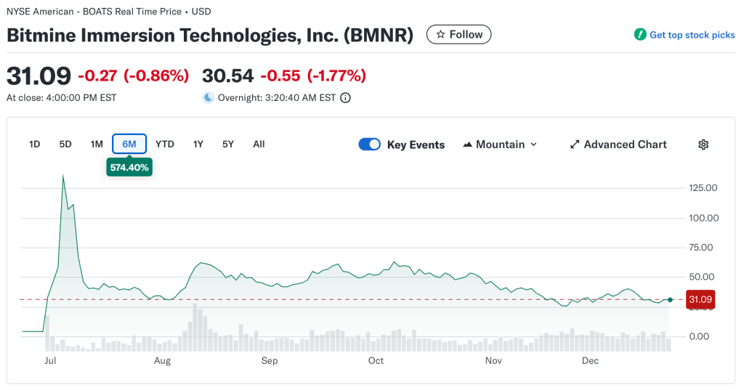The width and height of the screenshot is (744, 390).
Task: Click the overnight moon icon
Action: (x=209, y=97)
